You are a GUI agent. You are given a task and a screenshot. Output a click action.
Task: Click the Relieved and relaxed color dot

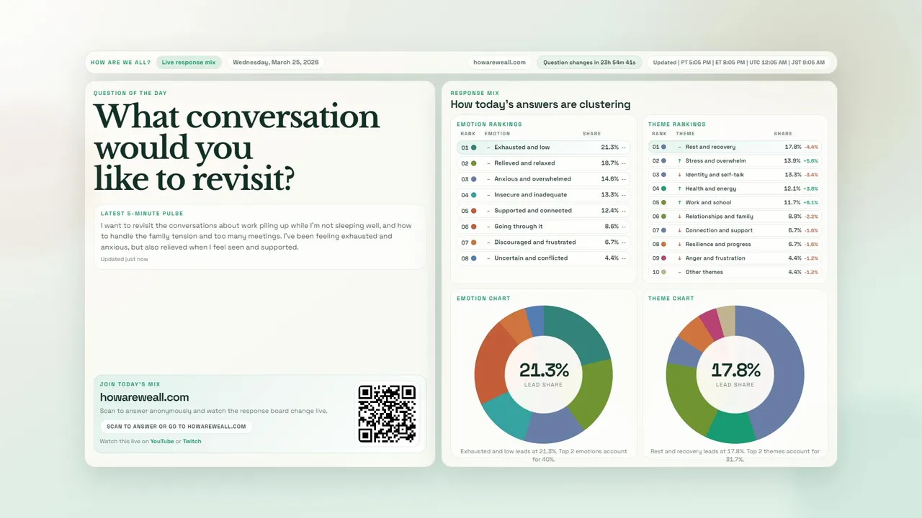(473, 163)
